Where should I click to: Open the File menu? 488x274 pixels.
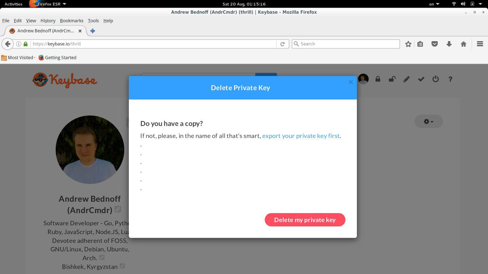6,21
